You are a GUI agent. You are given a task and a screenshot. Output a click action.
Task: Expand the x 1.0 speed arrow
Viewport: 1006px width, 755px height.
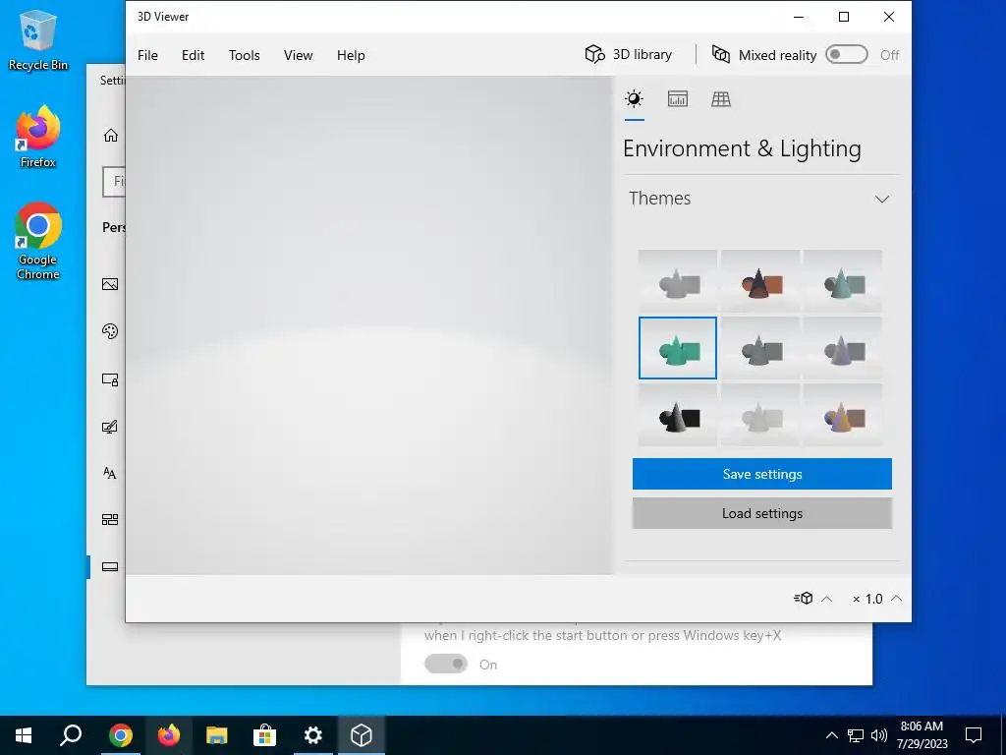click(x=896, y=599)
